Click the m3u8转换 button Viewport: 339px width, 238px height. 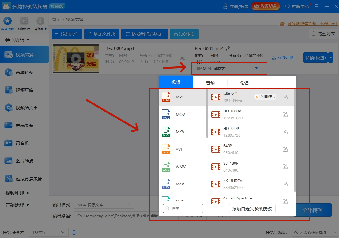pos(184,34)
